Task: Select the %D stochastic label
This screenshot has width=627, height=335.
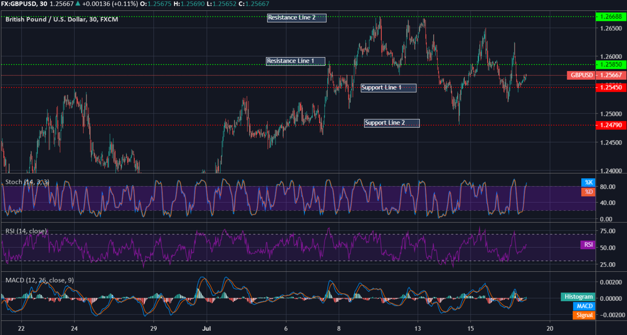Action: pos(588,192)
